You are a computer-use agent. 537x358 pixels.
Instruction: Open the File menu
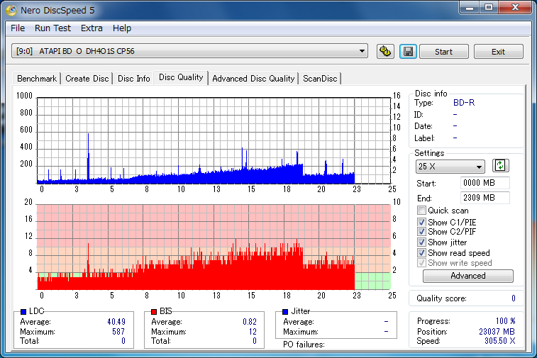coord(18,28)
